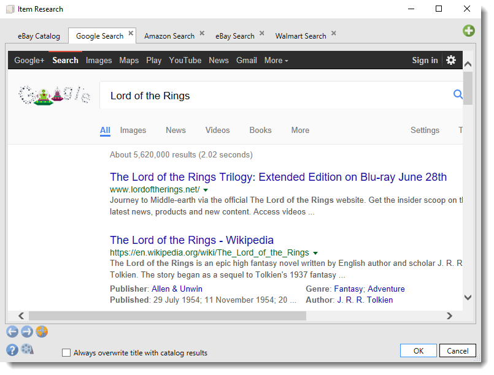The height and width of the screenshot is (375, 494).
Task: Open the More search filter
Action: point(300,131)
